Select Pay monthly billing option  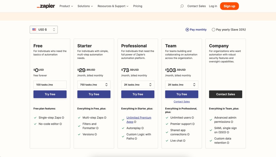(196, 30)
